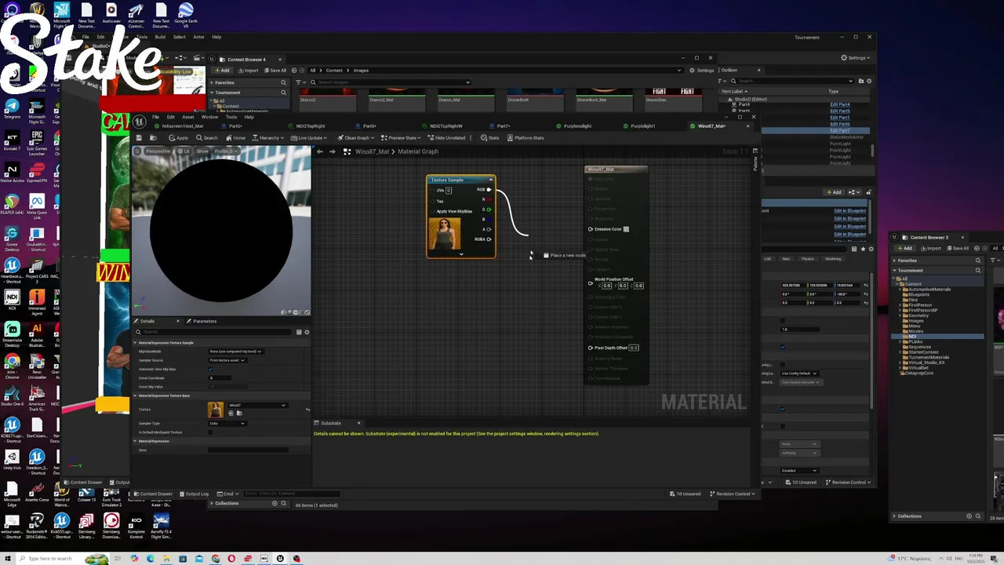Open Platform Stats
Screen dimensions: 1004x565
tap(526, 138)
